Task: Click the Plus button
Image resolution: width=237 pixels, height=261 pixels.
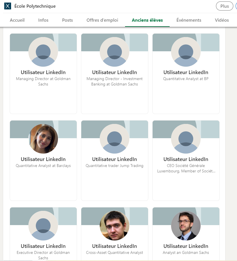Action: pyautogui.click(x=224, y=6)
